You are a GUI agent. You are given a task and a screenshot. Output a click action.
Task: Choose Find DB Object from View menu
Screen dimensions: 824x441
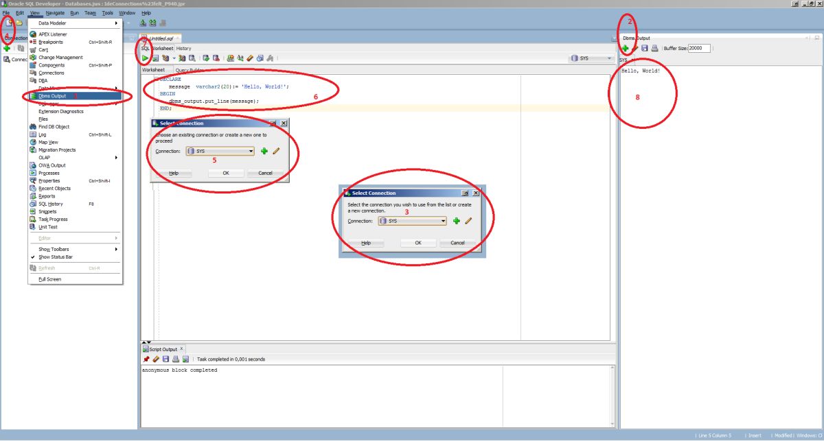[75, 127]
